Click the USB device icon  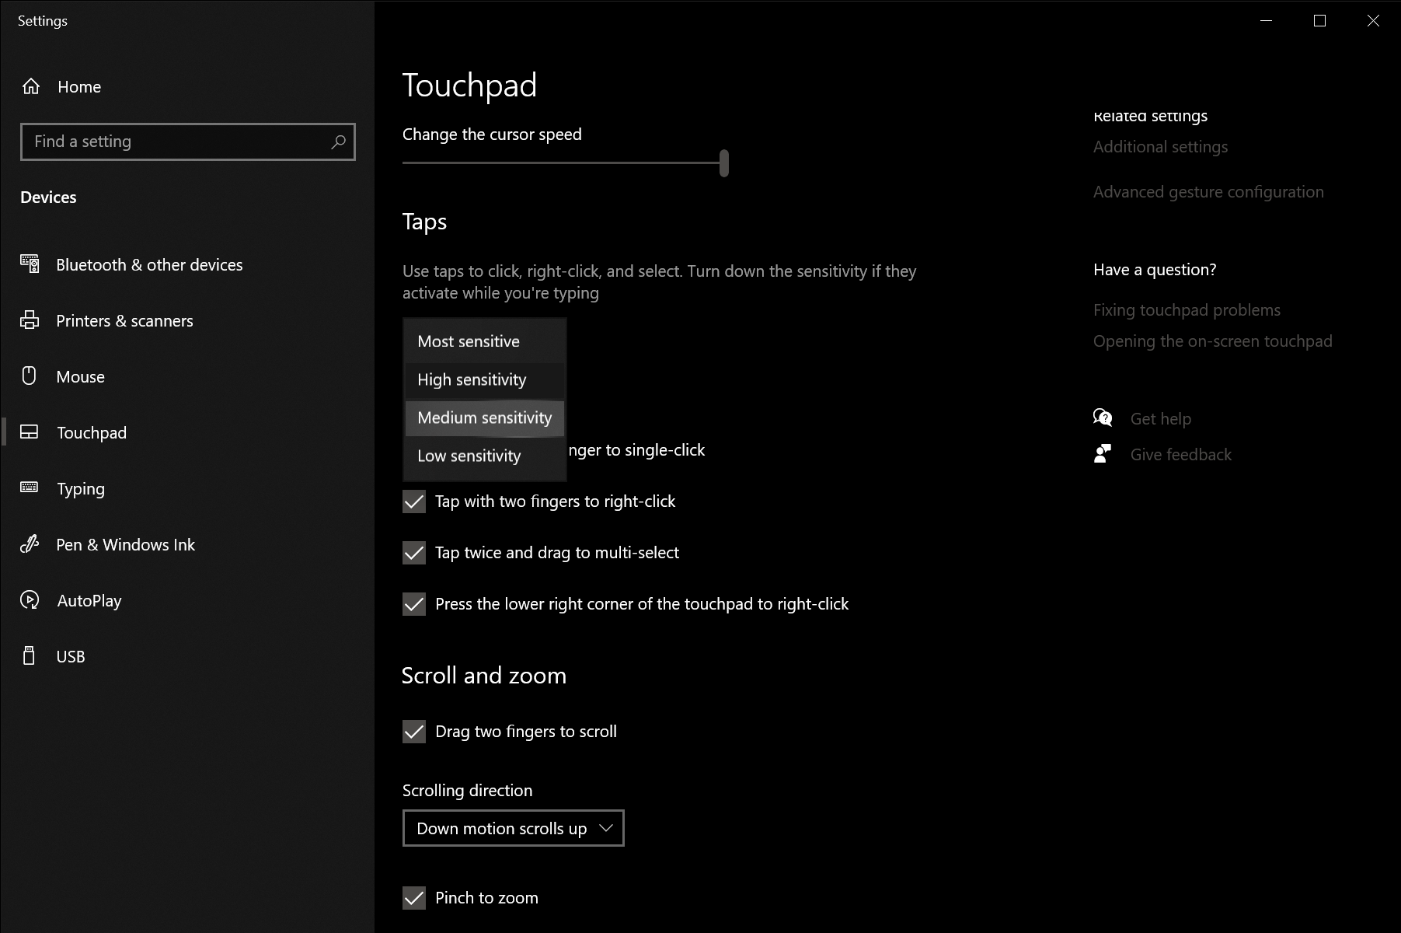tap(30, 656)
